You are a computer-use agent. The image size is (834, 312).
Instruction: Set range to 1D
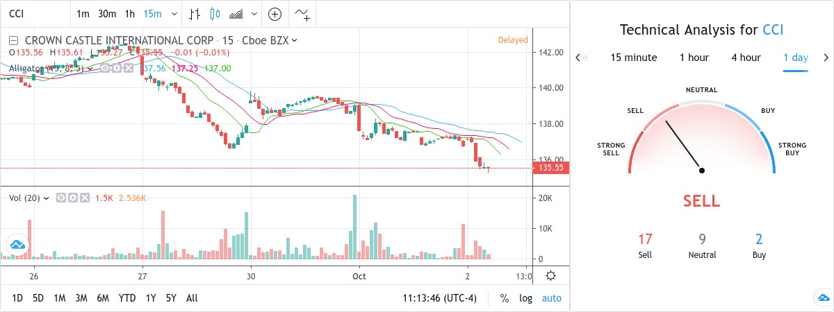(18, 298)
